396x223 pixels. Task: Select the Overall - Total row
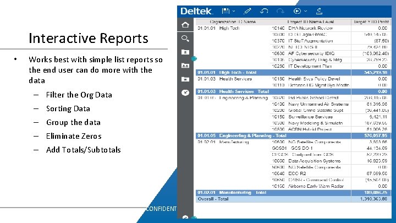point(293,199)
